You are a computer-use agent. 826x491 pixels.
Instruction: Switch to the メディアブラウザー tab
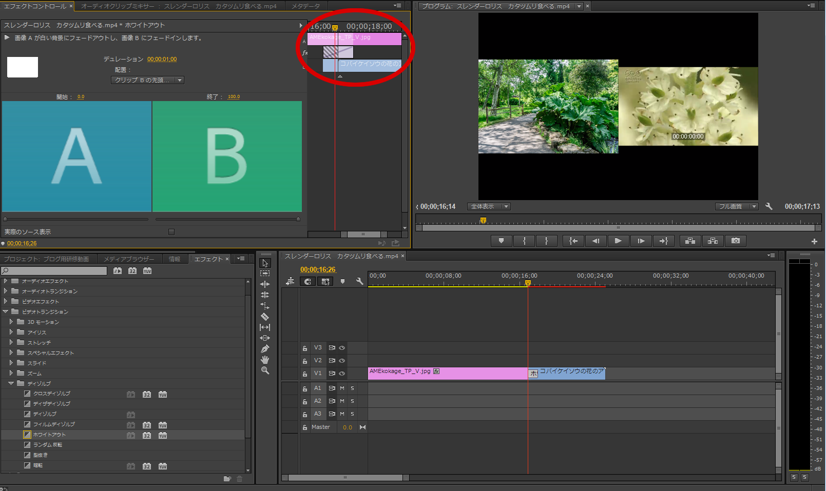point(129,259)
